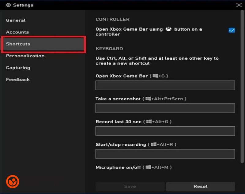
Task: Click the orange logo icon in sidebar
Action: (x=13, y=181)
